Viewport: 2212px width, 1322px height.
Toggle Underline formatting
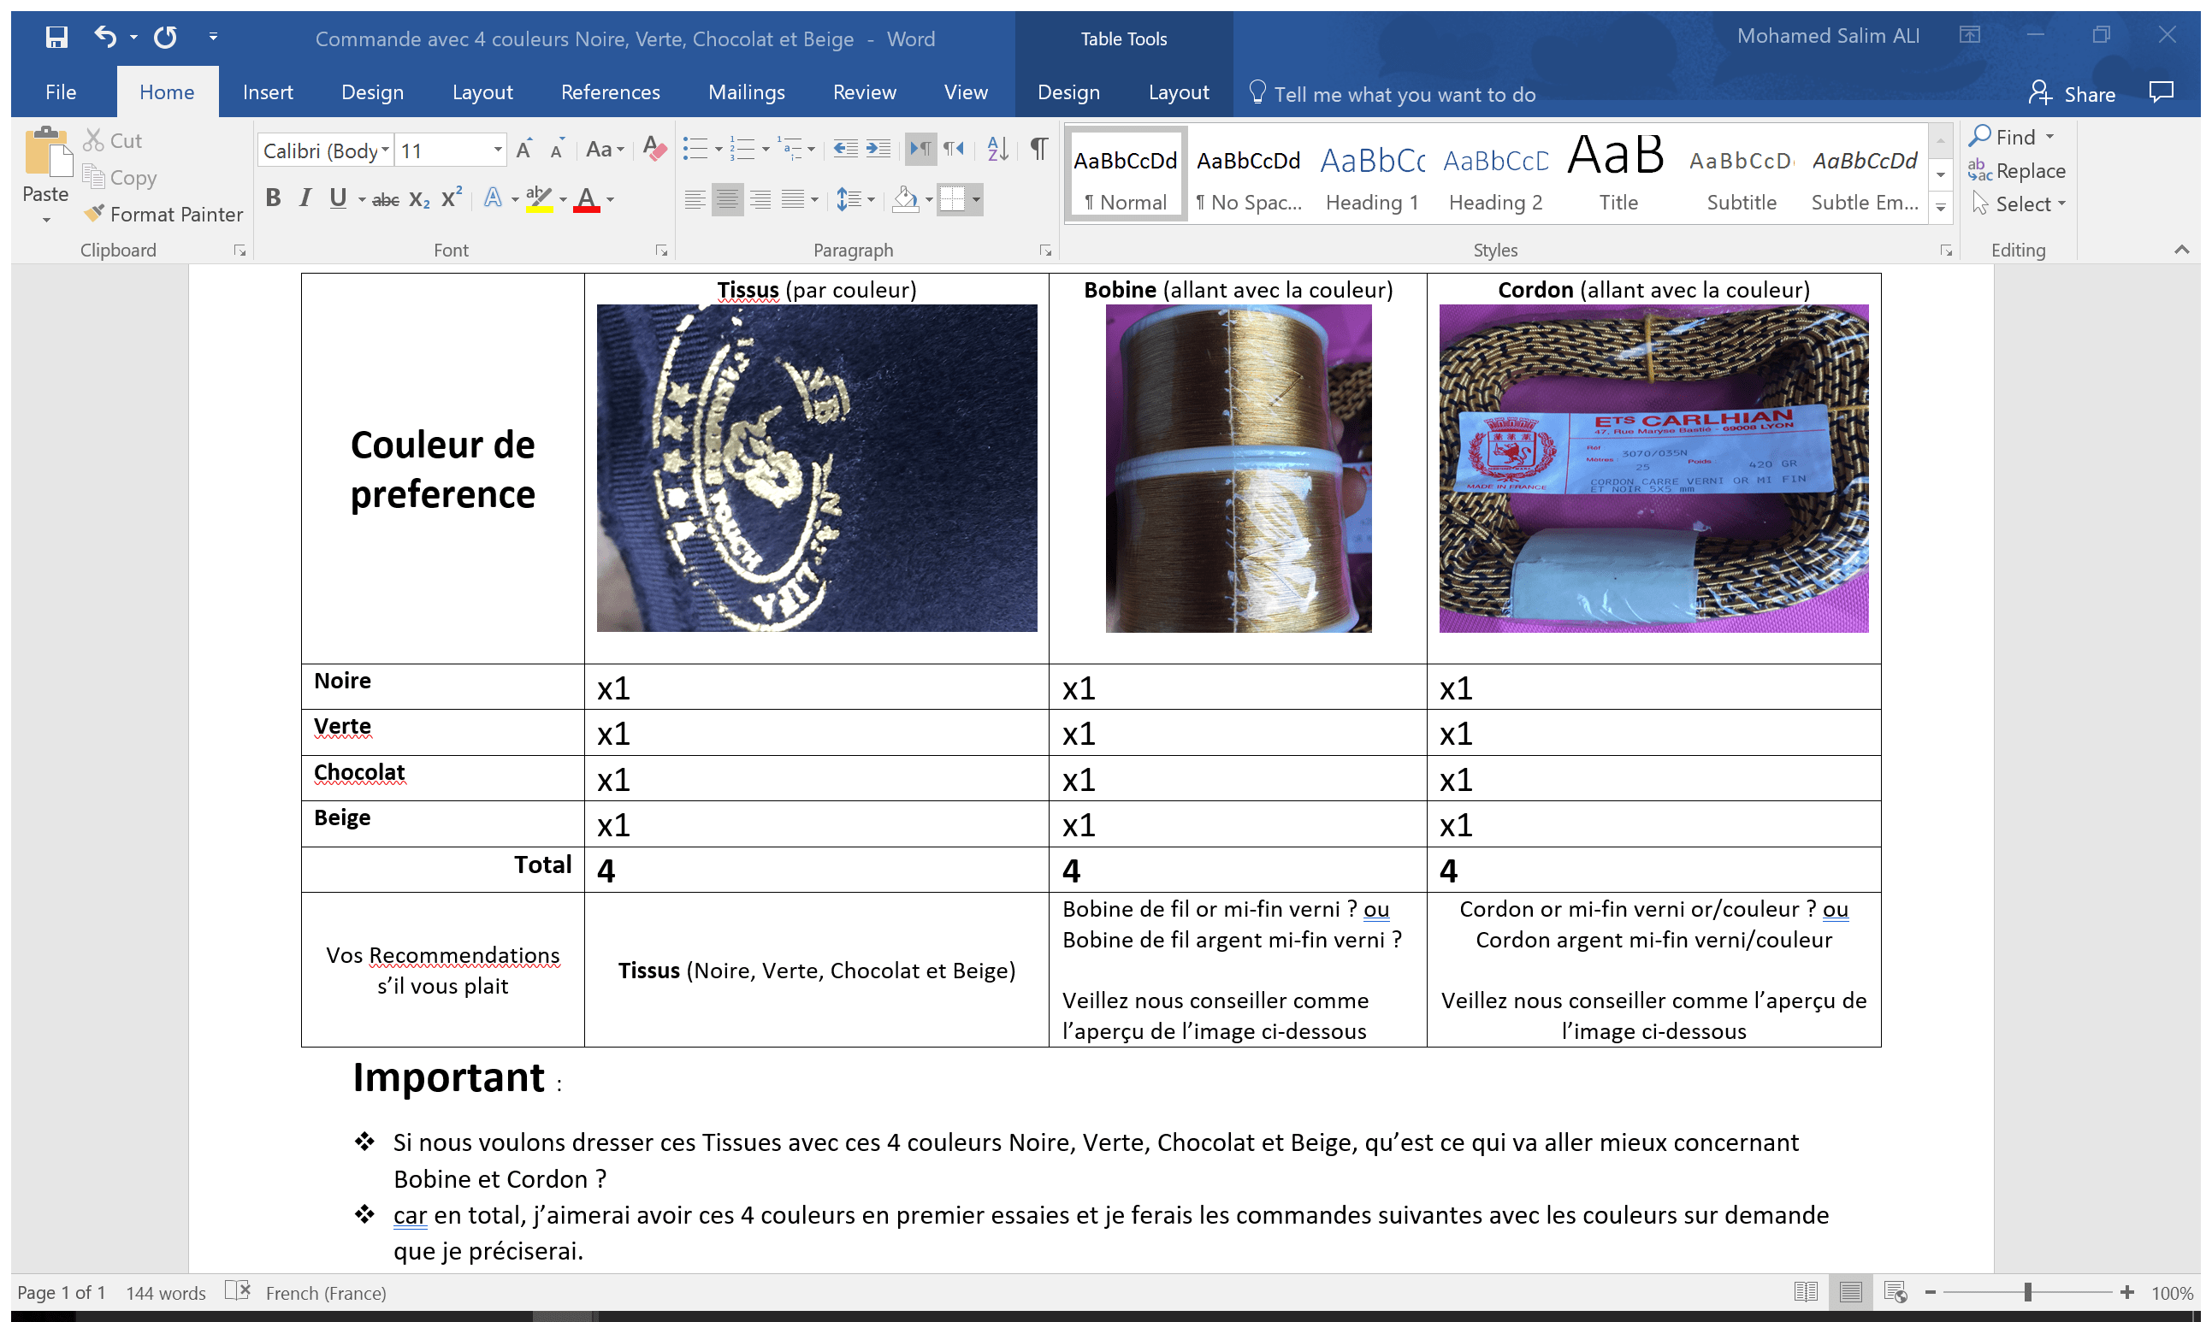pyautogui.click(x=338, y=198)
